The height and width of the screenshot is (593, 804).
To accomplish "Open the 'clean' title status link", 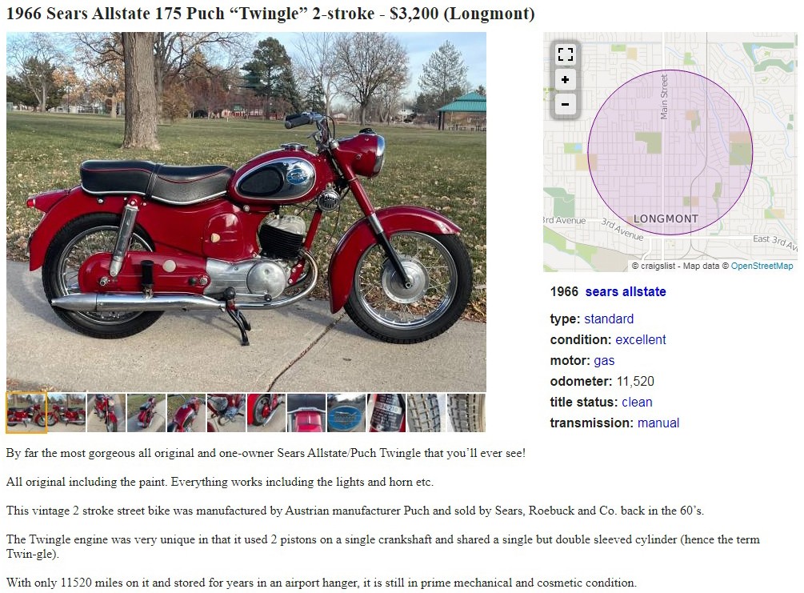I will click(637, 403).
